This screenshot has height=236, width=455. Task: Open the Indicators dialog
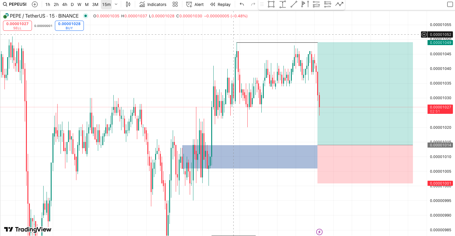(153, 4)
